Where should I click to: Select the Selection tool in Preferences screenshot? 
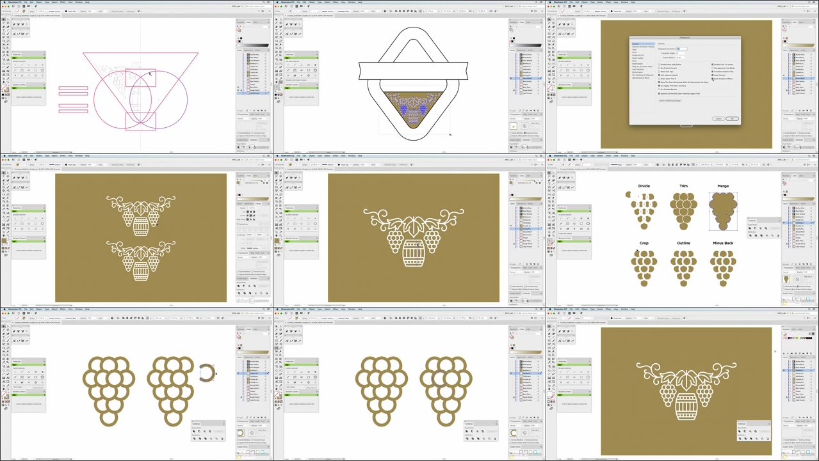[549, 19]
